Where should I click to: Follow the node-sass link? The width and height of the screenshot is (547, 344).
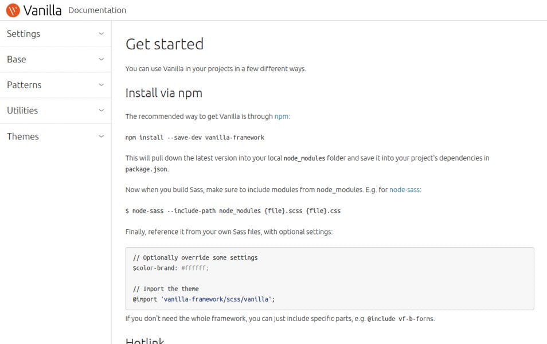point(404,190)
